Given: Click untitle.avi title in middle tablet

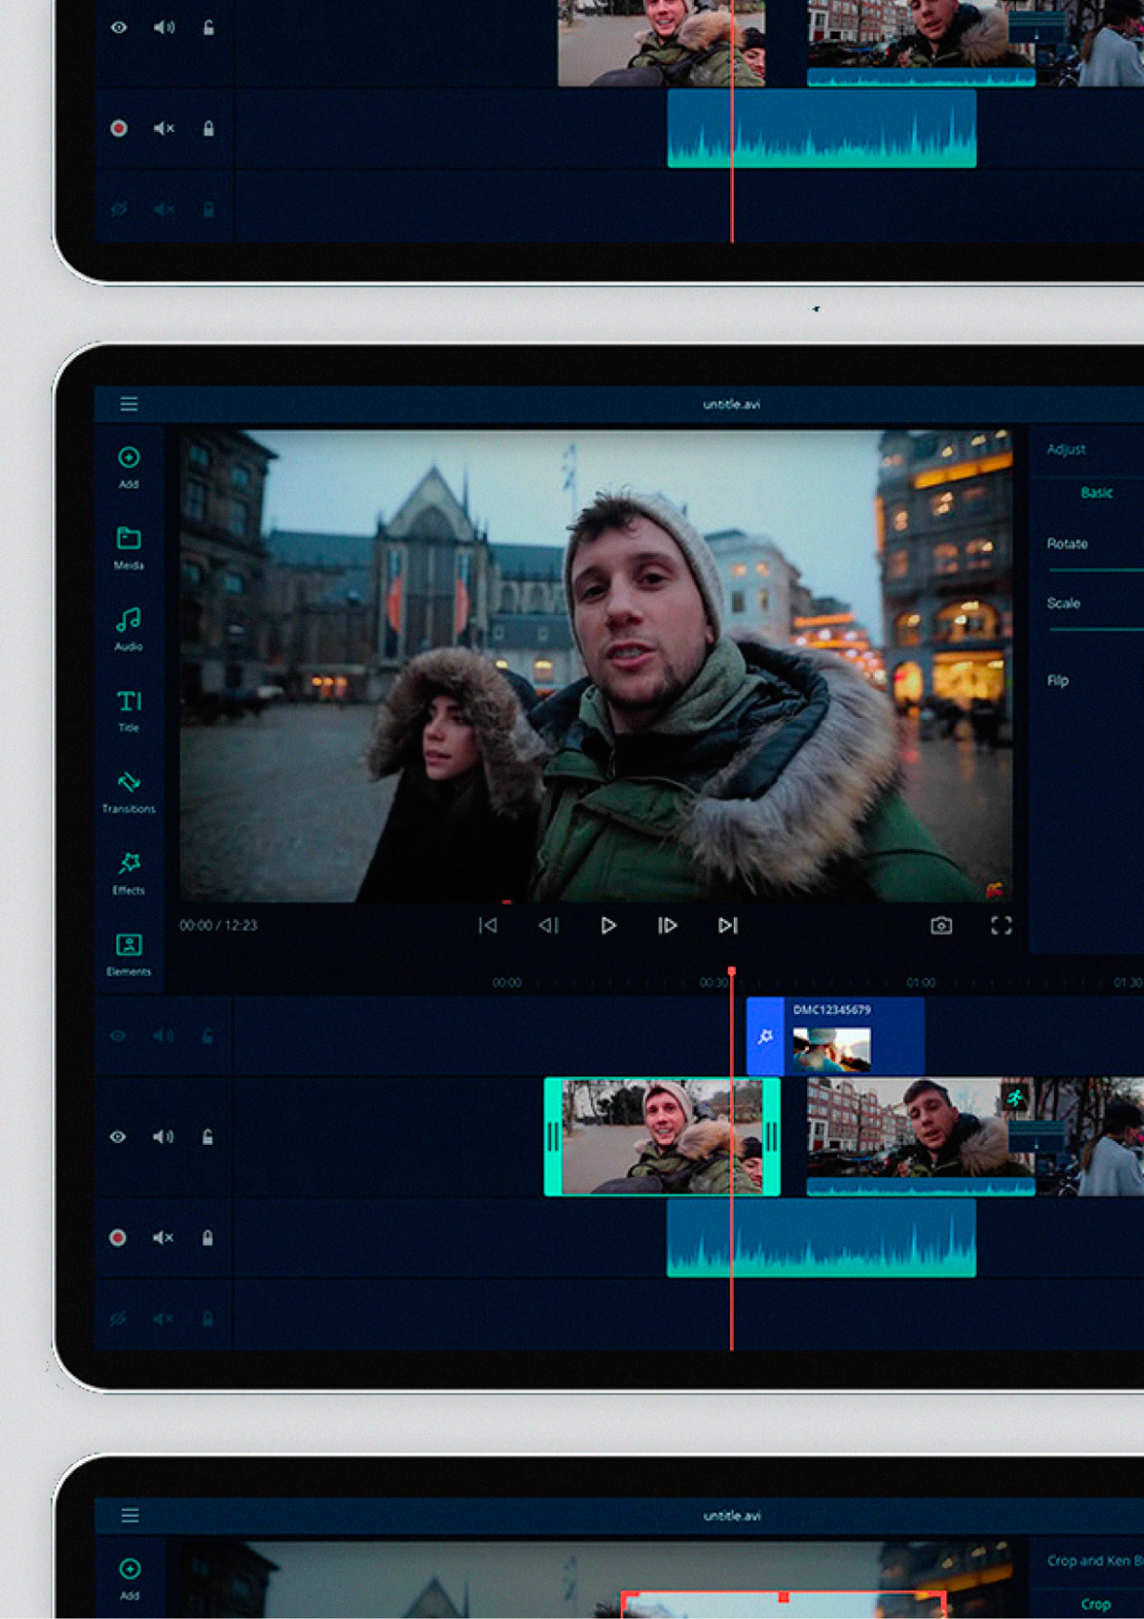Looking at the screenshot, I should point(731,405).
